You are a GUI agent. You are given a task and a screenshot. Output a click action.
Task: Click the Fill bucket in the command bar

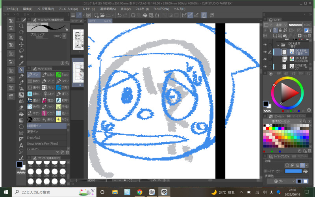coord(145,15)
